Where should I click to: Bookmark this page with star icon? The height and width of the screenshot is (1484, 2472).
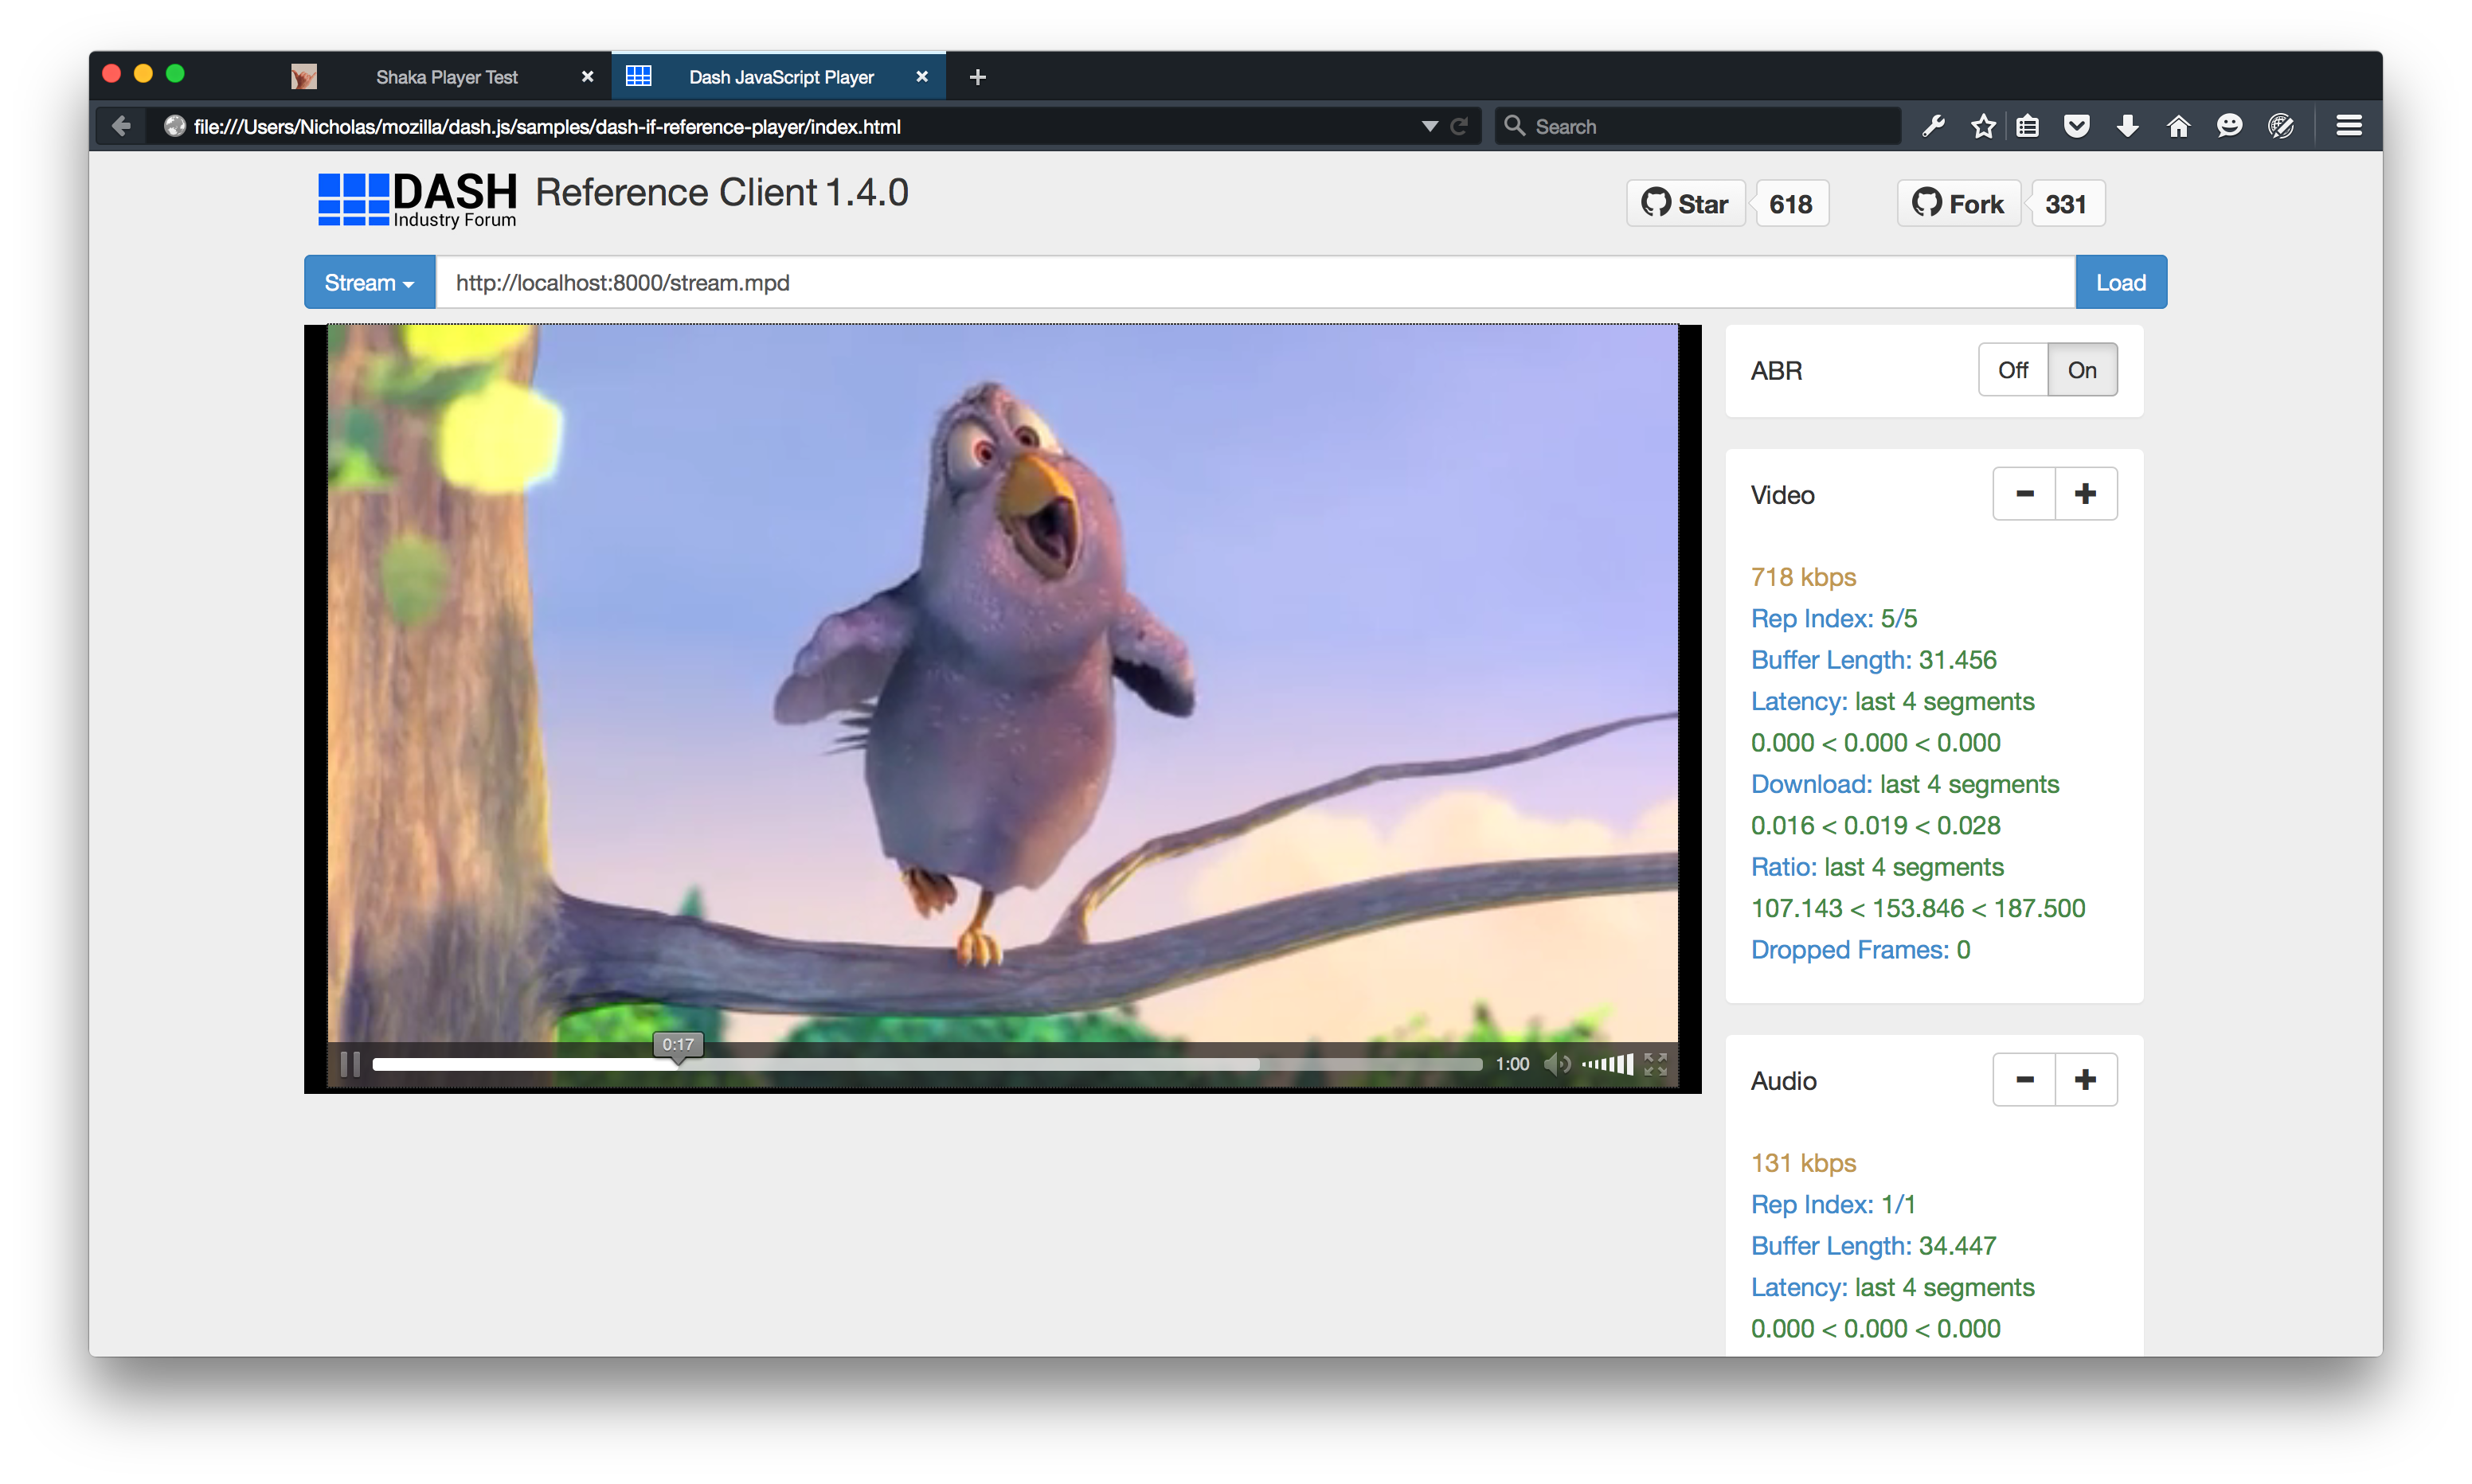1983,126
